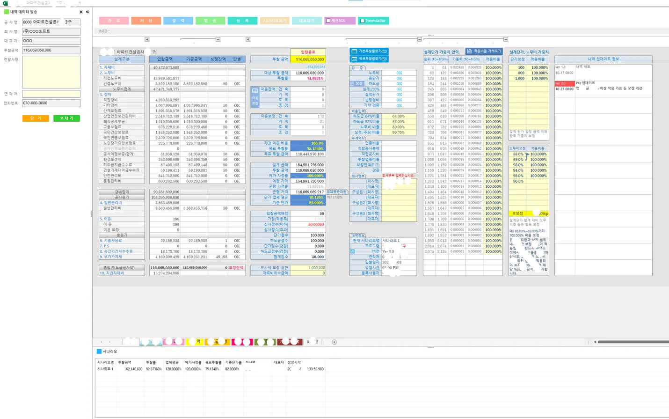
Task: Click the add new sheet plus icon
Action: (334, 342)
